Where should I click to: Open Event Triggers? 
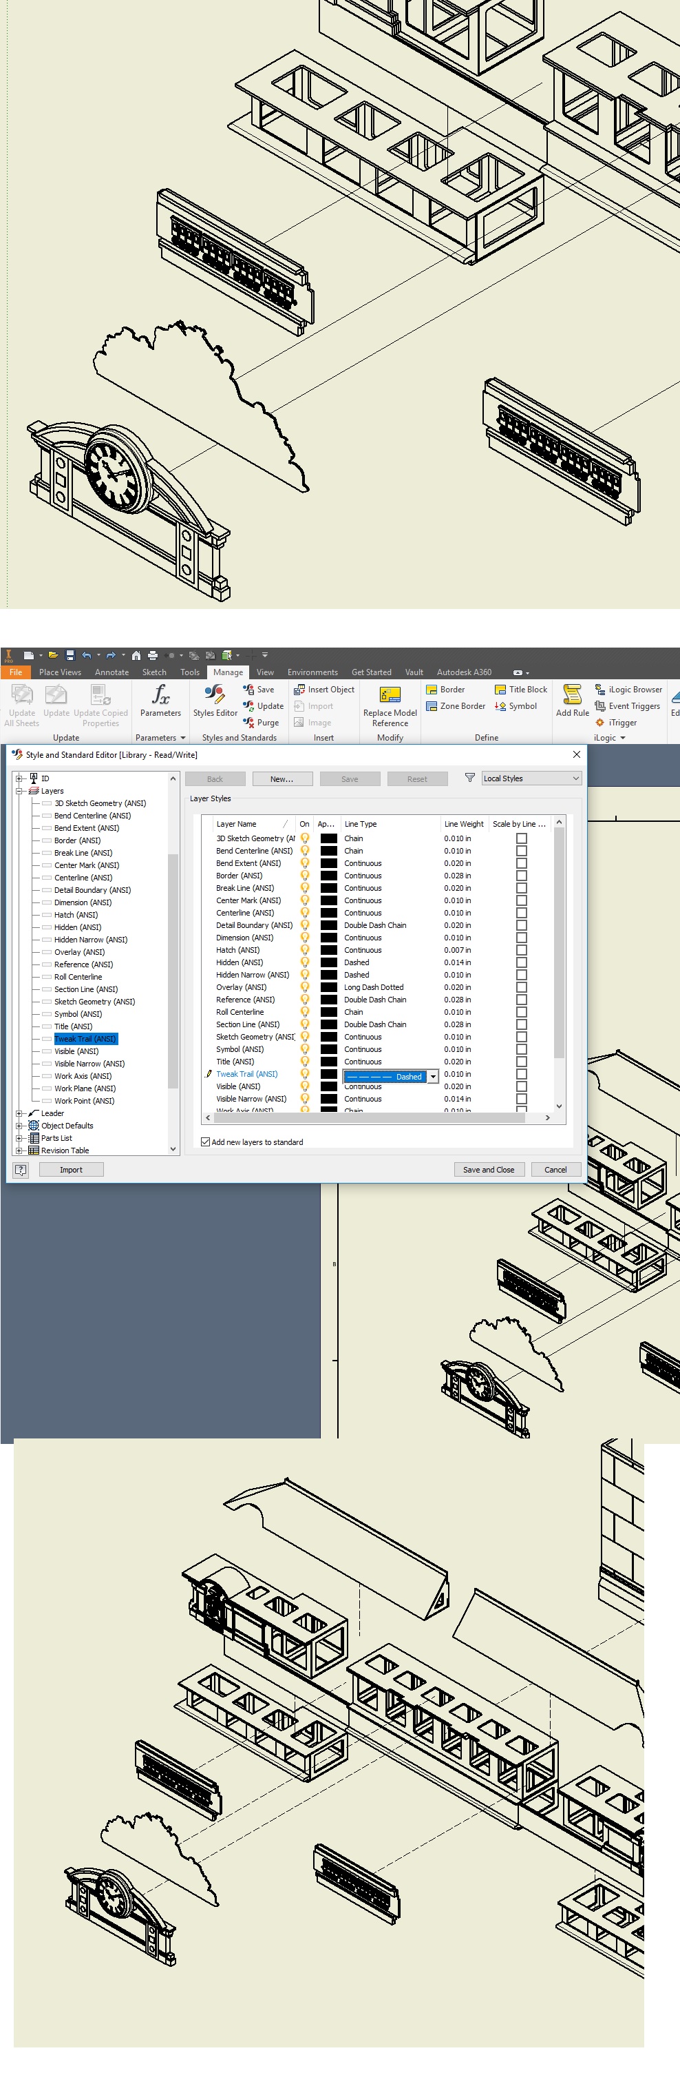tap(628, 705)
